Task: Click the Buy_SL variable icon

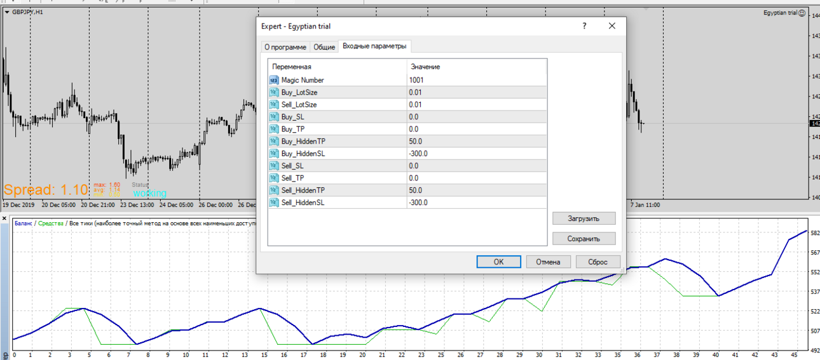Action: tap(274, 117)
